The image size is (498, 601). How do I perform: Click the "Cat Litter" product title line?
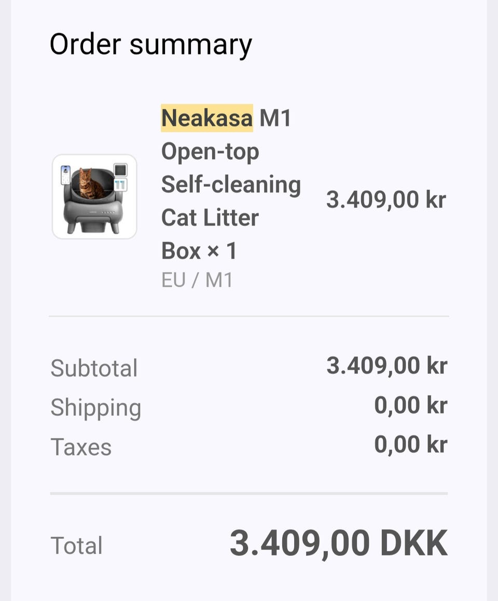coord(210,218)
